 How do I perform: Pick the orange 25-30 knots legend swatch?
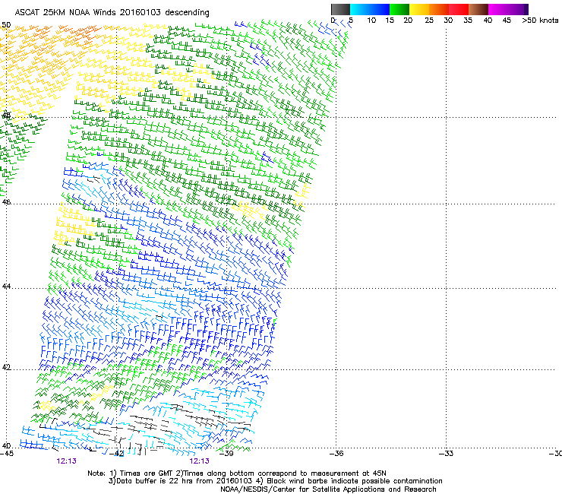(439, 9)
